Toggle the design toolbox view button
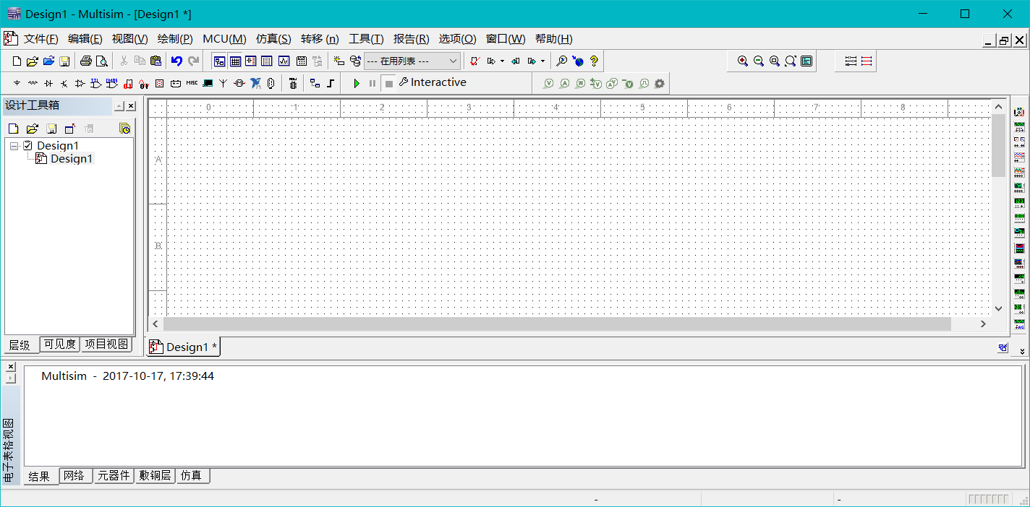Viewport: 1030px width, 507px height. [x=219, y=61]
